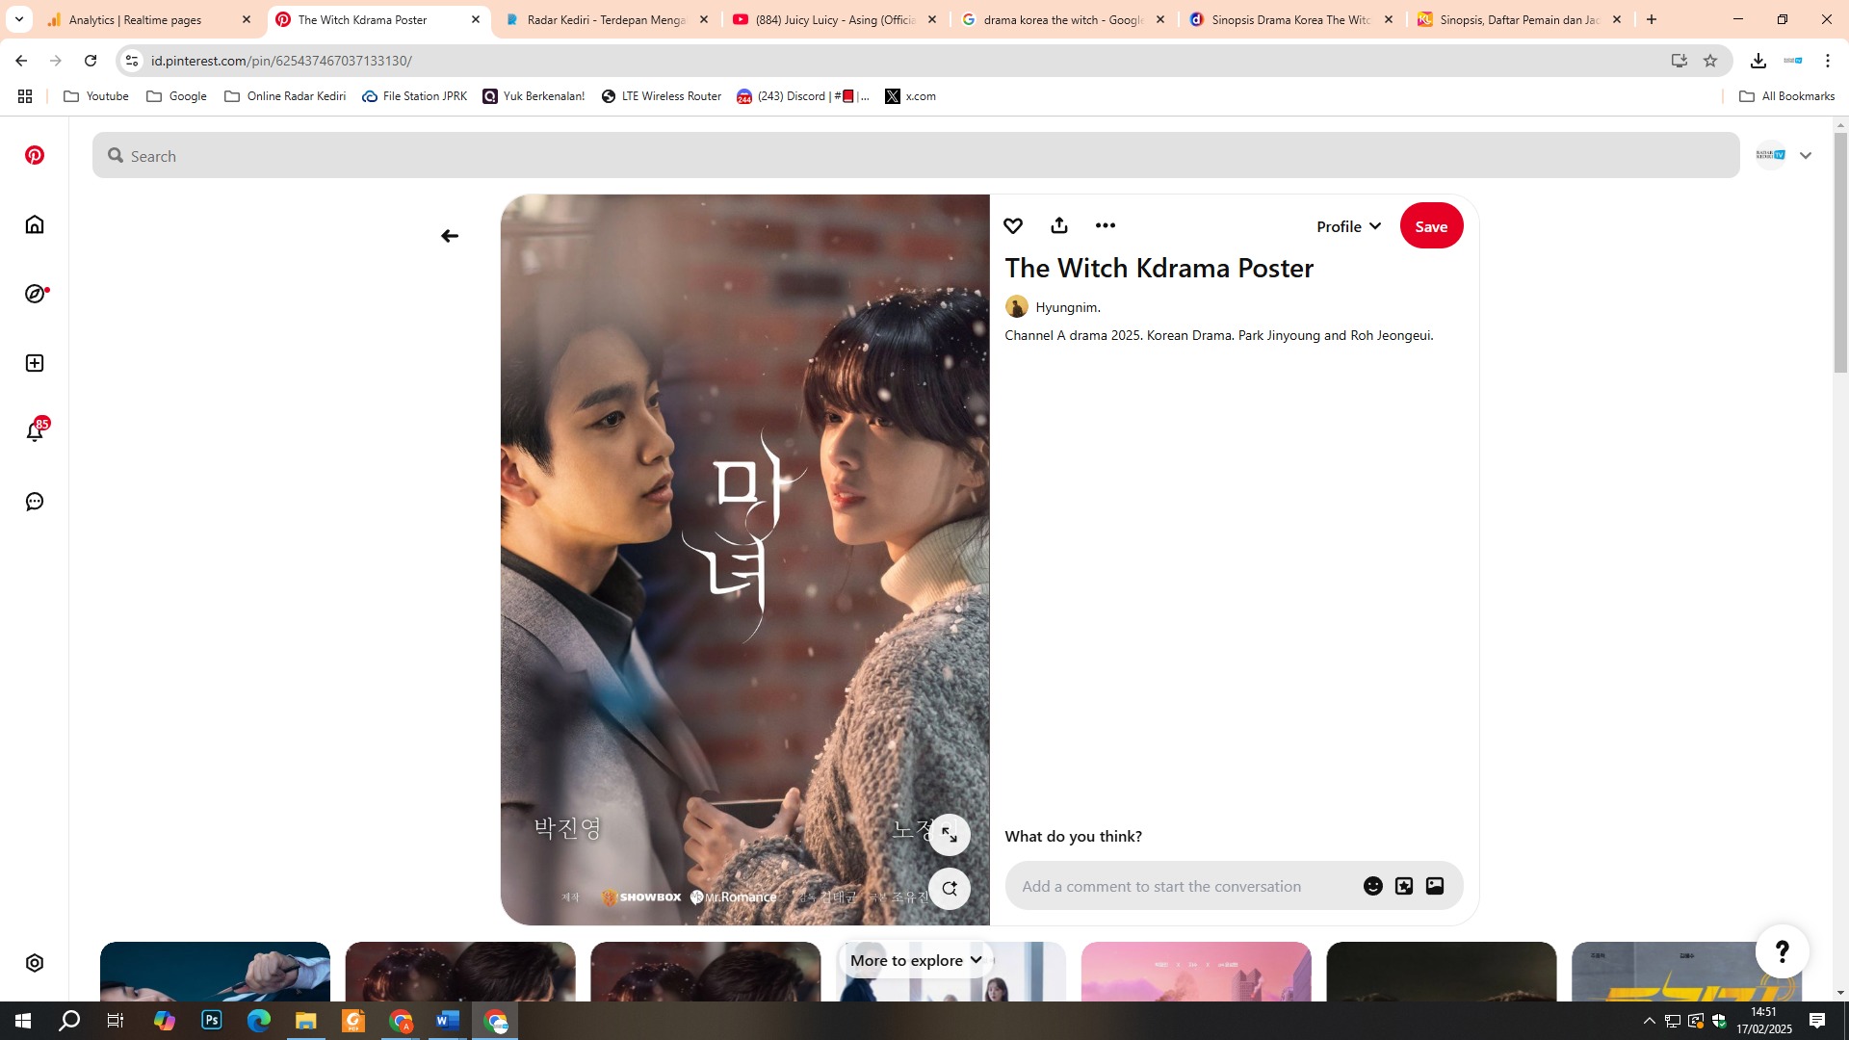
Task: Click the help question mark button
Action: (1783, 951)
